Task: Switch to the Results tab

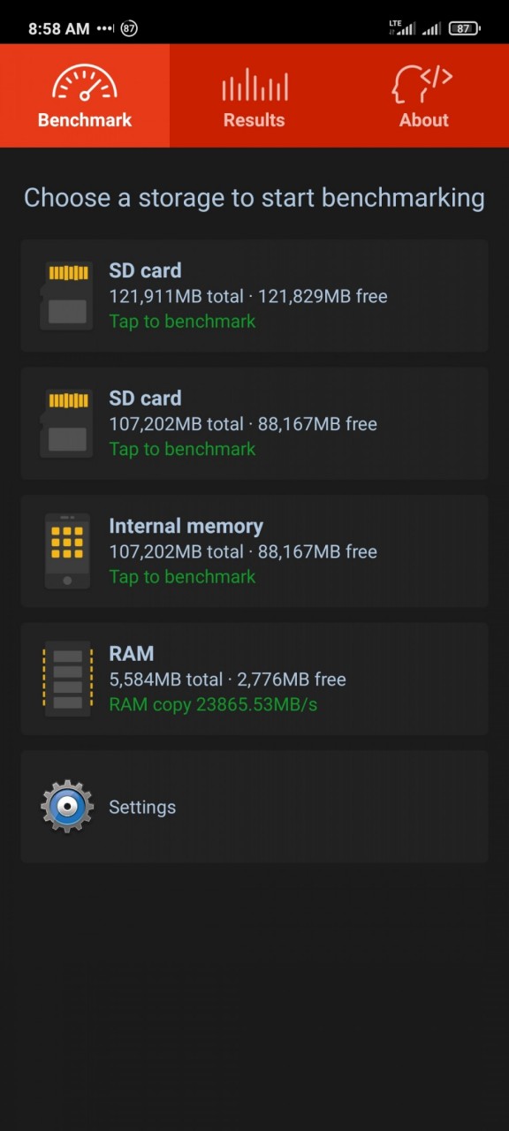Action: click(254, 95)
